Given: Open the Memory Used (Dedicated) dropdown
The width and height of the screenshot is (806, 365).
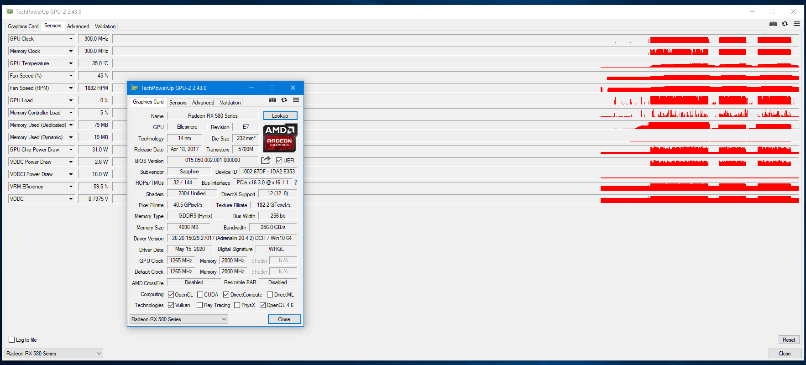Looking at the screenshot, I should pyautogui.click(x=71, y=125).
